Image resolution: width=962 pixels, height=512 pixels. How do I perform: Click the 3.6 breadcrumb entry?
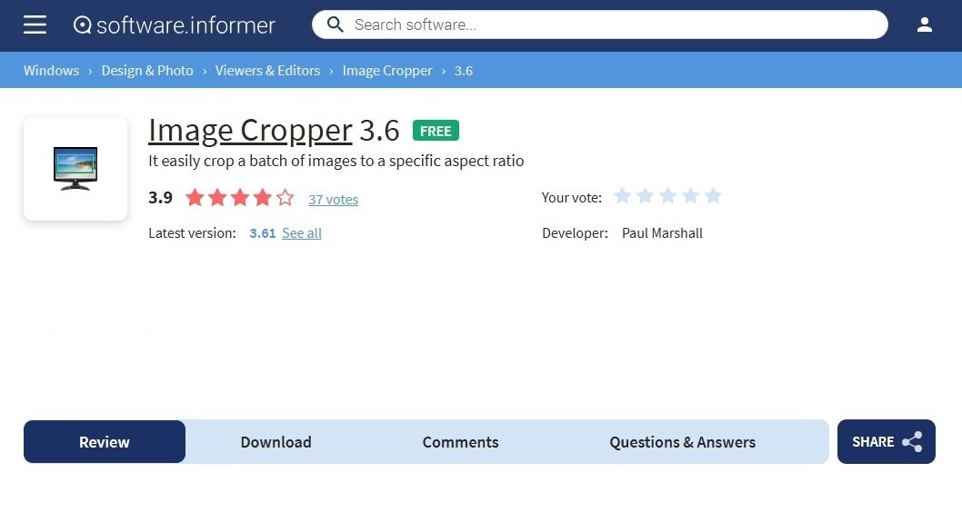(463, 71)
